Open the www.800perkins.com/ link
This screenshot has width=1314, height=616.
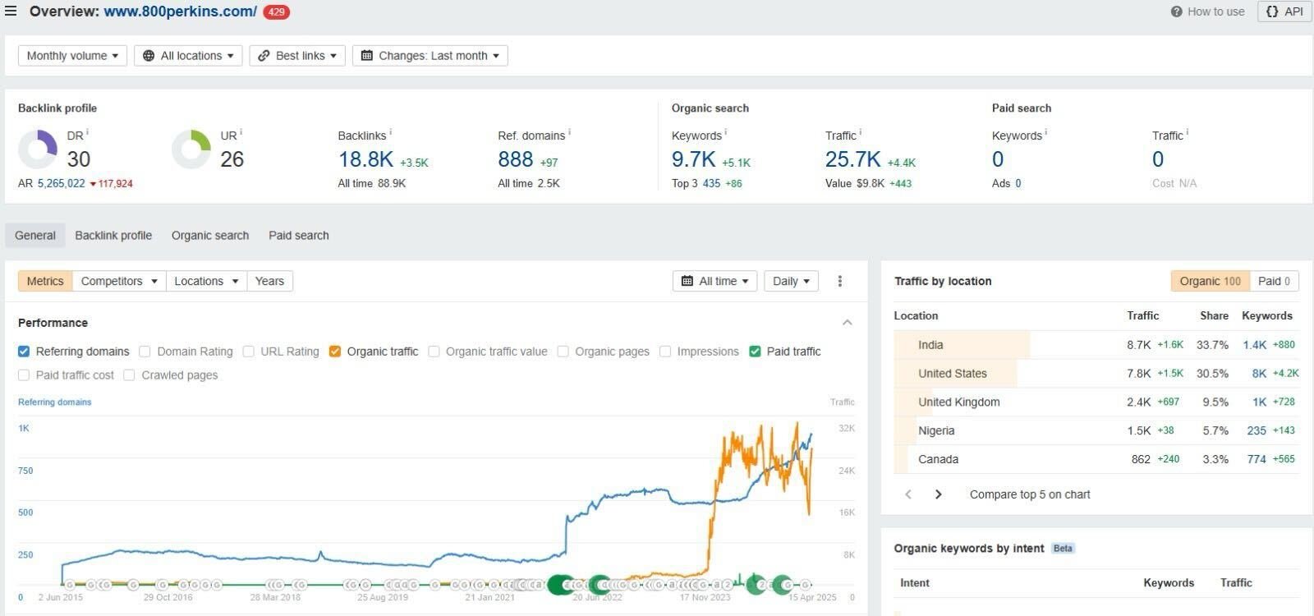tap(180, 11)
